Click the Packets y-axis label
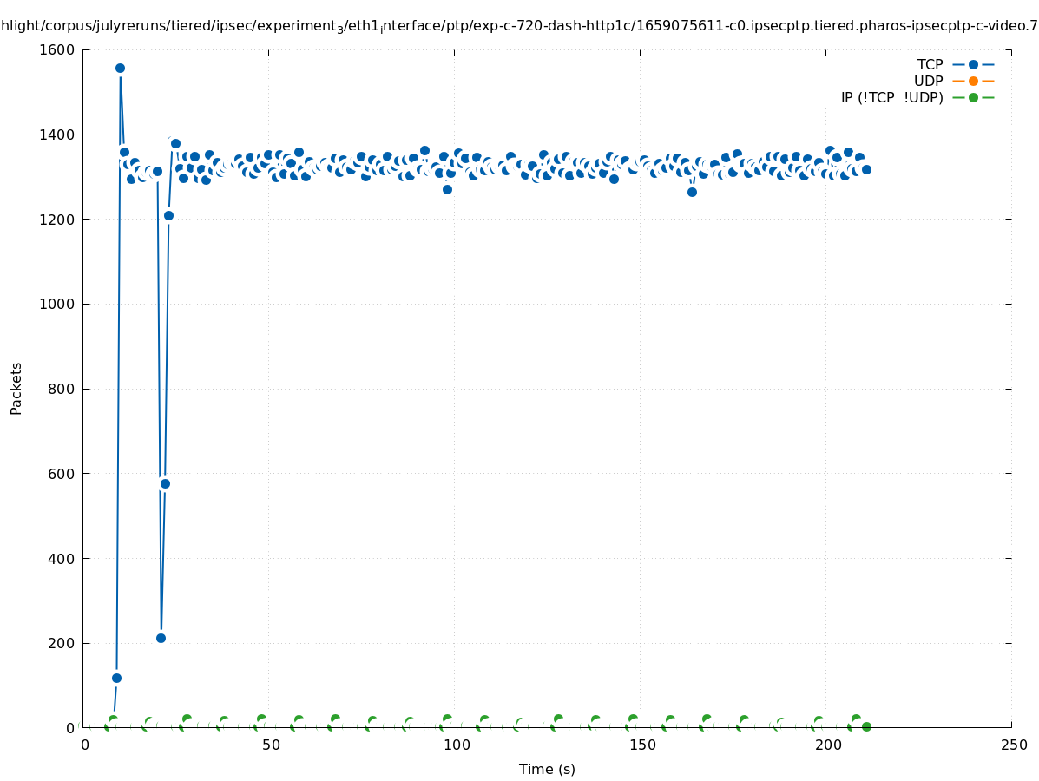Image resolution: width=1039 pixels, height=781 pixels. point(16,389)
